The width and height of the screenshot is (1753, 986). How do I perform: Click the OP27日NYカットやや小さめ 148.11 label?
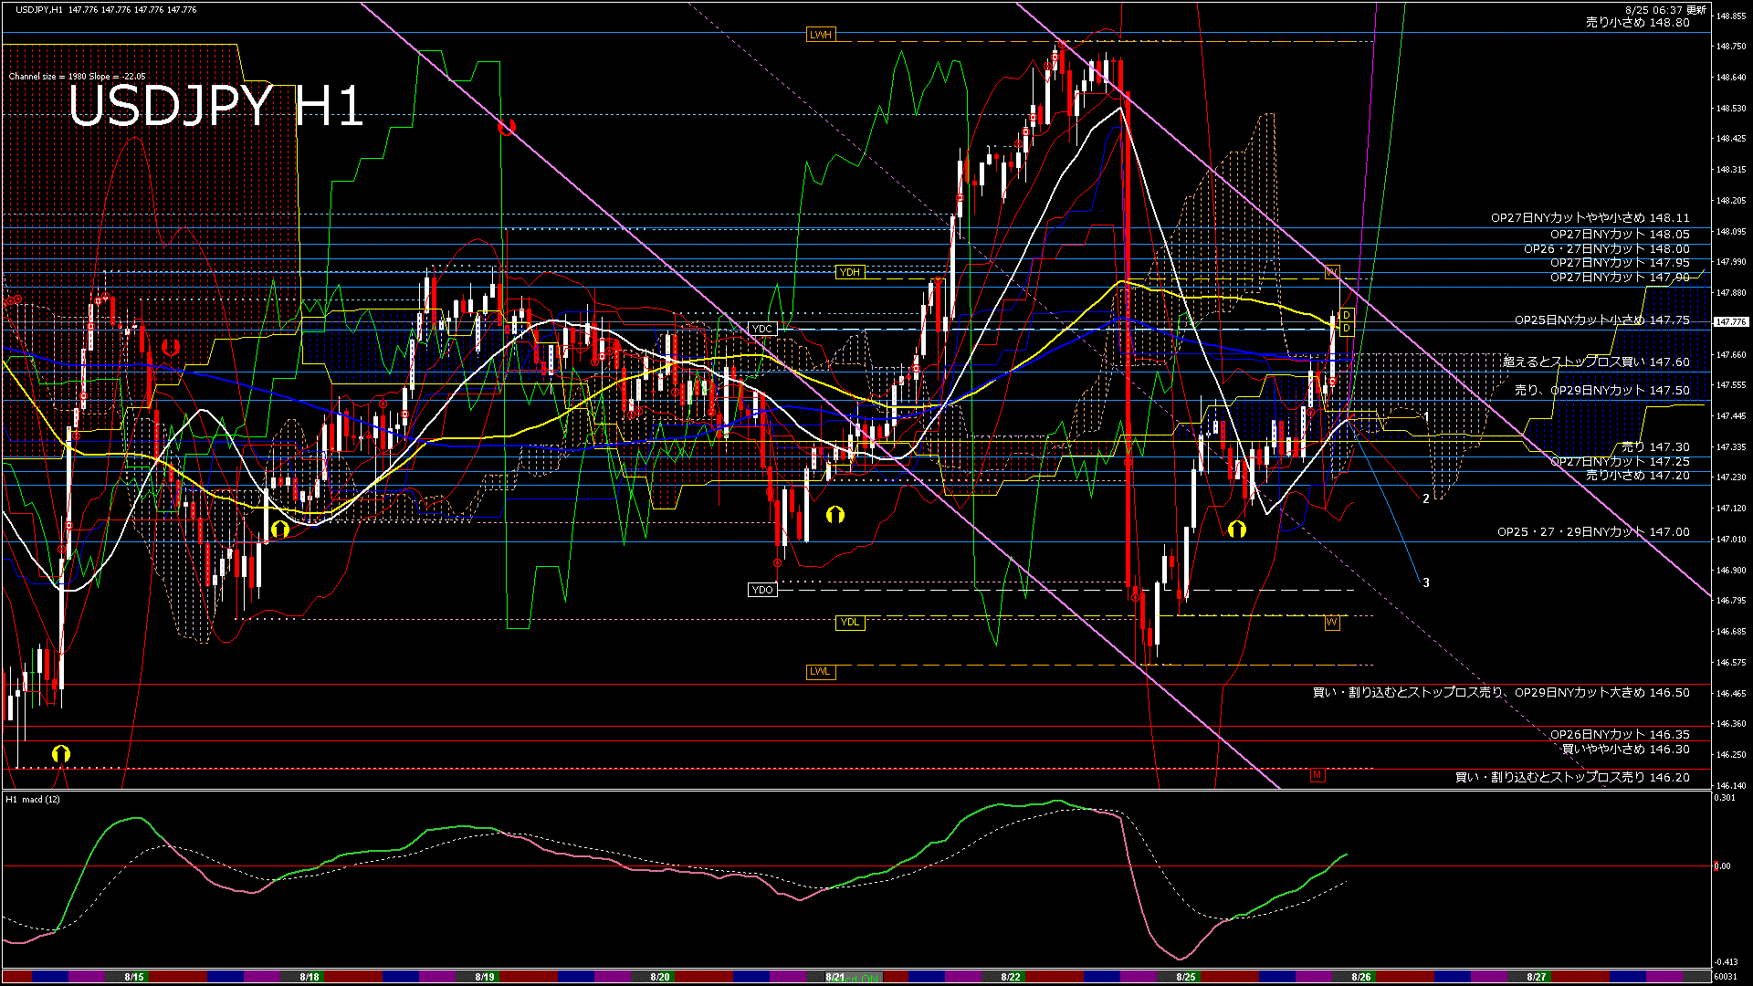pos(1590,218)
